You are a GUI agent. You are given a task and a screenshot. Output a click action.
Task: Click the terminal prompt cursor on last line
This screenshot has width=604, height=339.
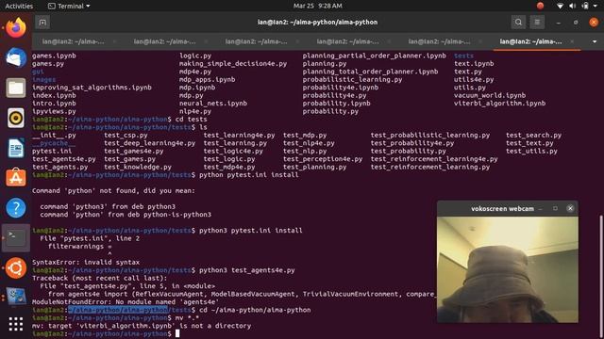pyautogui.click(x=177, y=333)
